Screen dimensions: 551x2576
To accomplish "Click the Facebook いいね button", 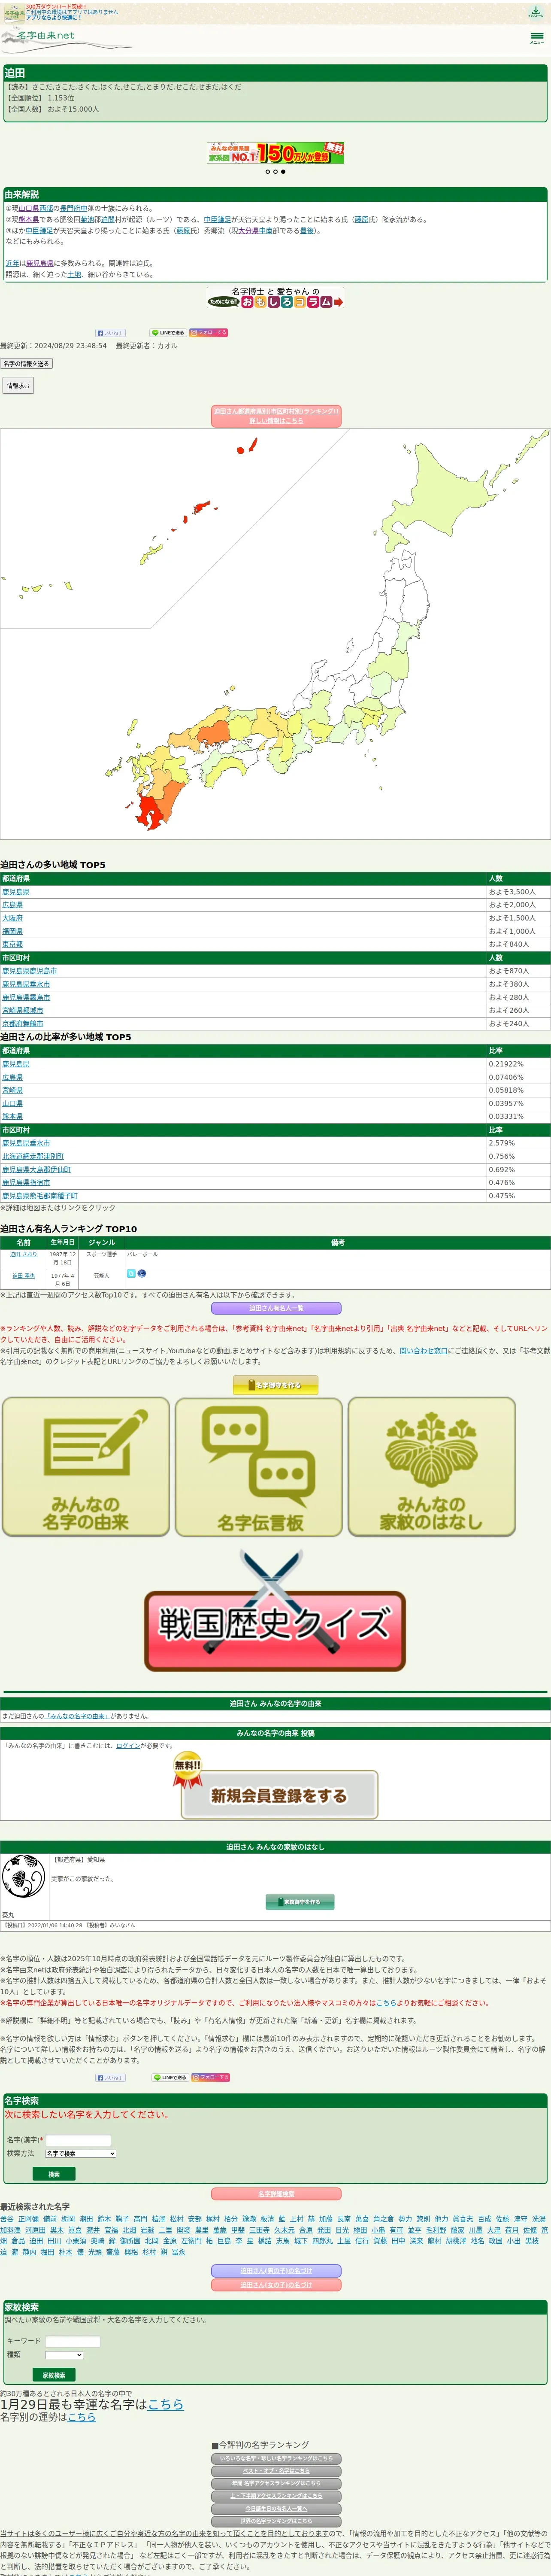I will tap(110, 333).
